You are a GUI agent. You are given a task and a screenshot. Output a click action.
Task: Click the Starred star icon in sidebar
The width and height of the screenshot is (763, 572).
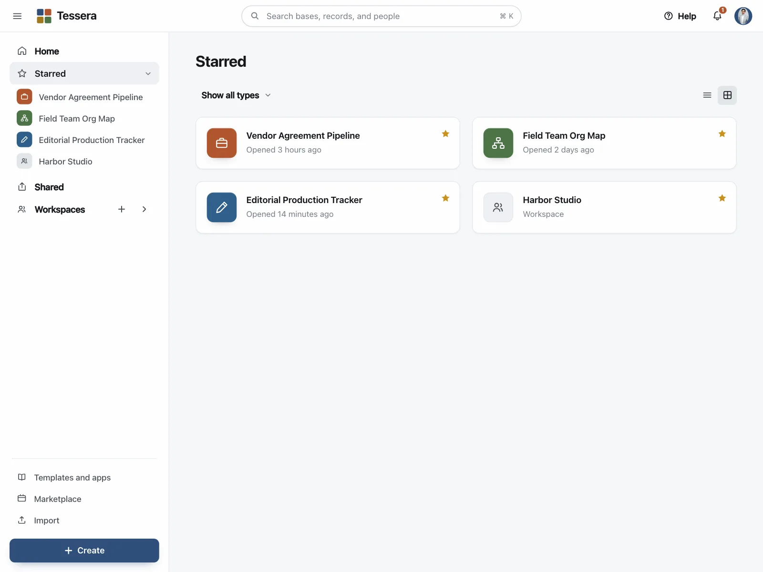point(22,73)
